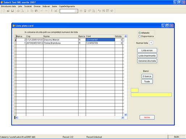Viewport: 186px width, 139px height.
Task: Open the Iesire menu in menu bar
Action: tap(54, 6)
